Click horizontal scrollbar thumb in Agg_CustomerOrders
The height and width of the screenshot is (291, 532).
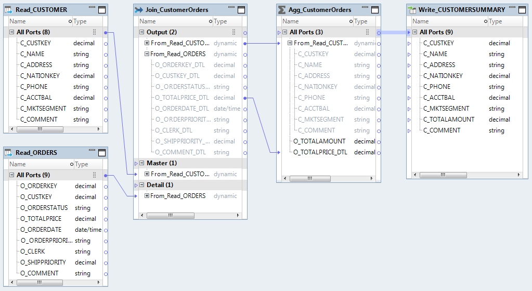click(310, 178)
